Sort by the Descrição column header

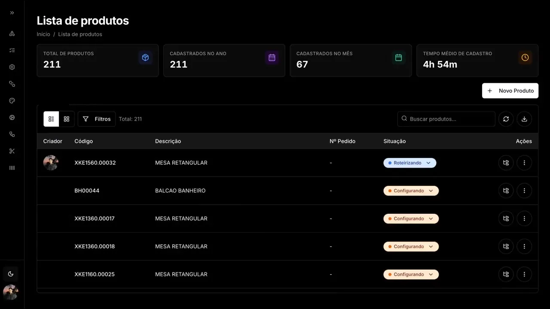point(168,141)
